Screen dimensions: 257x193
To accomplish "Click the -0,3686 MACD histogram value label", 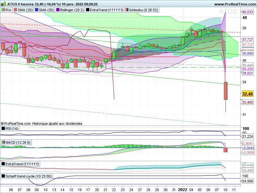I will (x=248, y=152).
